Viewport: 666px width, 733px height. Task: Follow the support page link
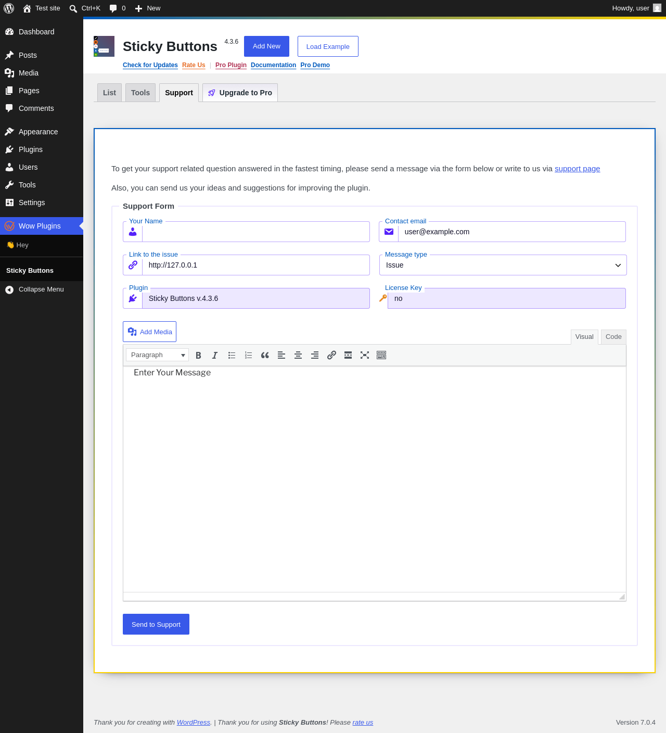tap(577, 169)
